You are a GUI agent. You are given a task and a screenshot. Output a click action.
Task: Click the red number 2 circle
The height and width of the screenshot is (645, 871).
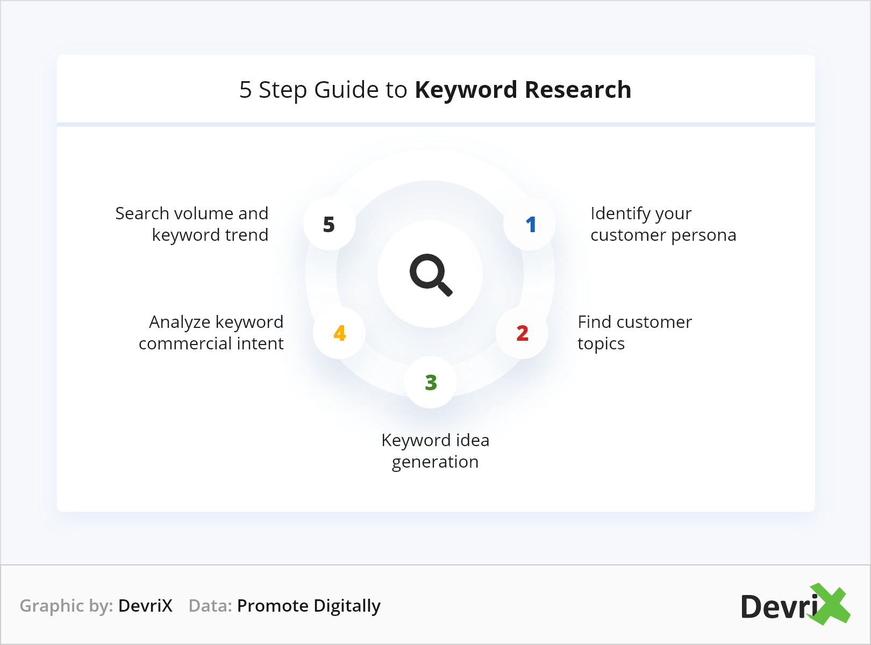522,333
